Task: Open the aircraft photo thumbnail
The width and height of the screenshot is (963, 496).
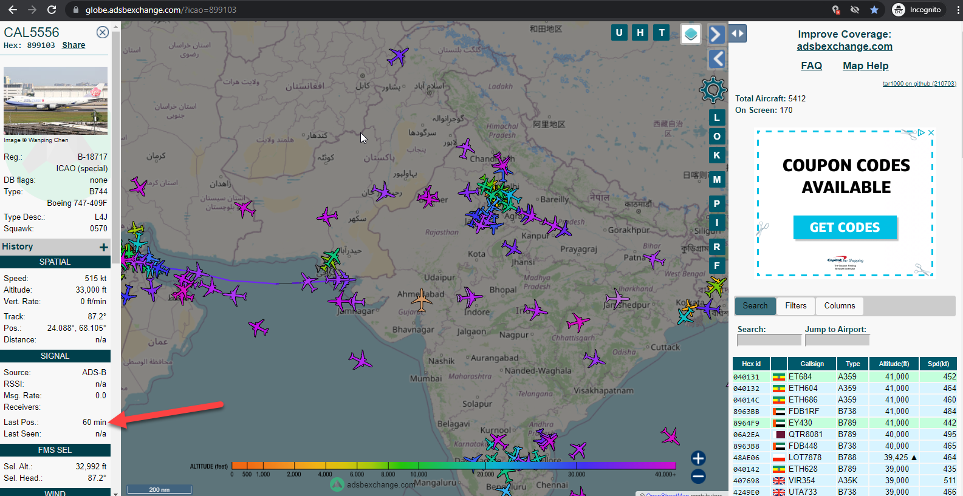Action: point(55,101)
